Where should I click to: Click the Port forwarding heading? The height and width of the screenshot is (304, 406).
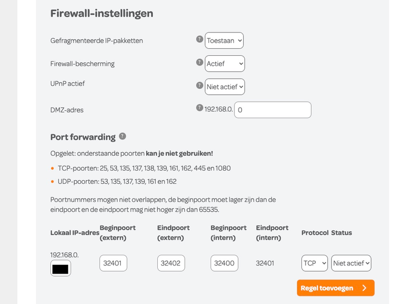point(83,137)
